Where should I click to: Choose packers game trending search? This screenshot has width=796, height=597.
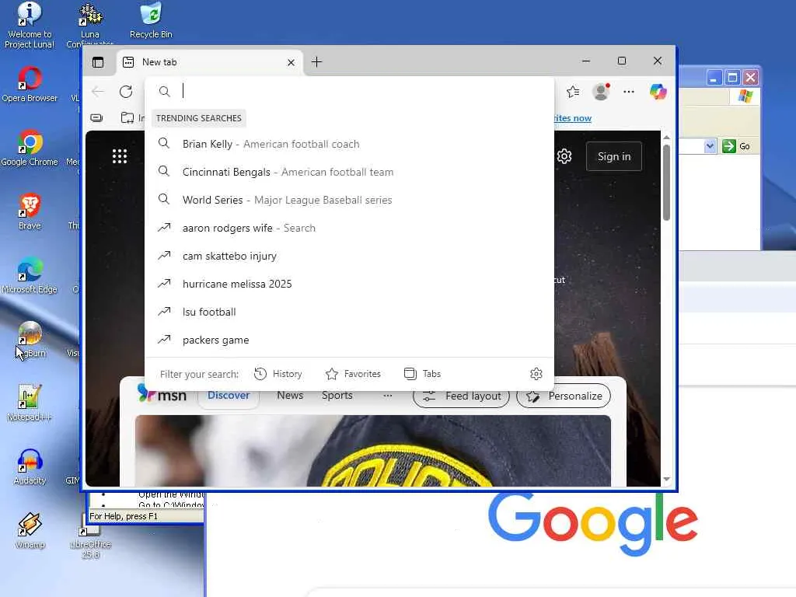tap(349, 340)
